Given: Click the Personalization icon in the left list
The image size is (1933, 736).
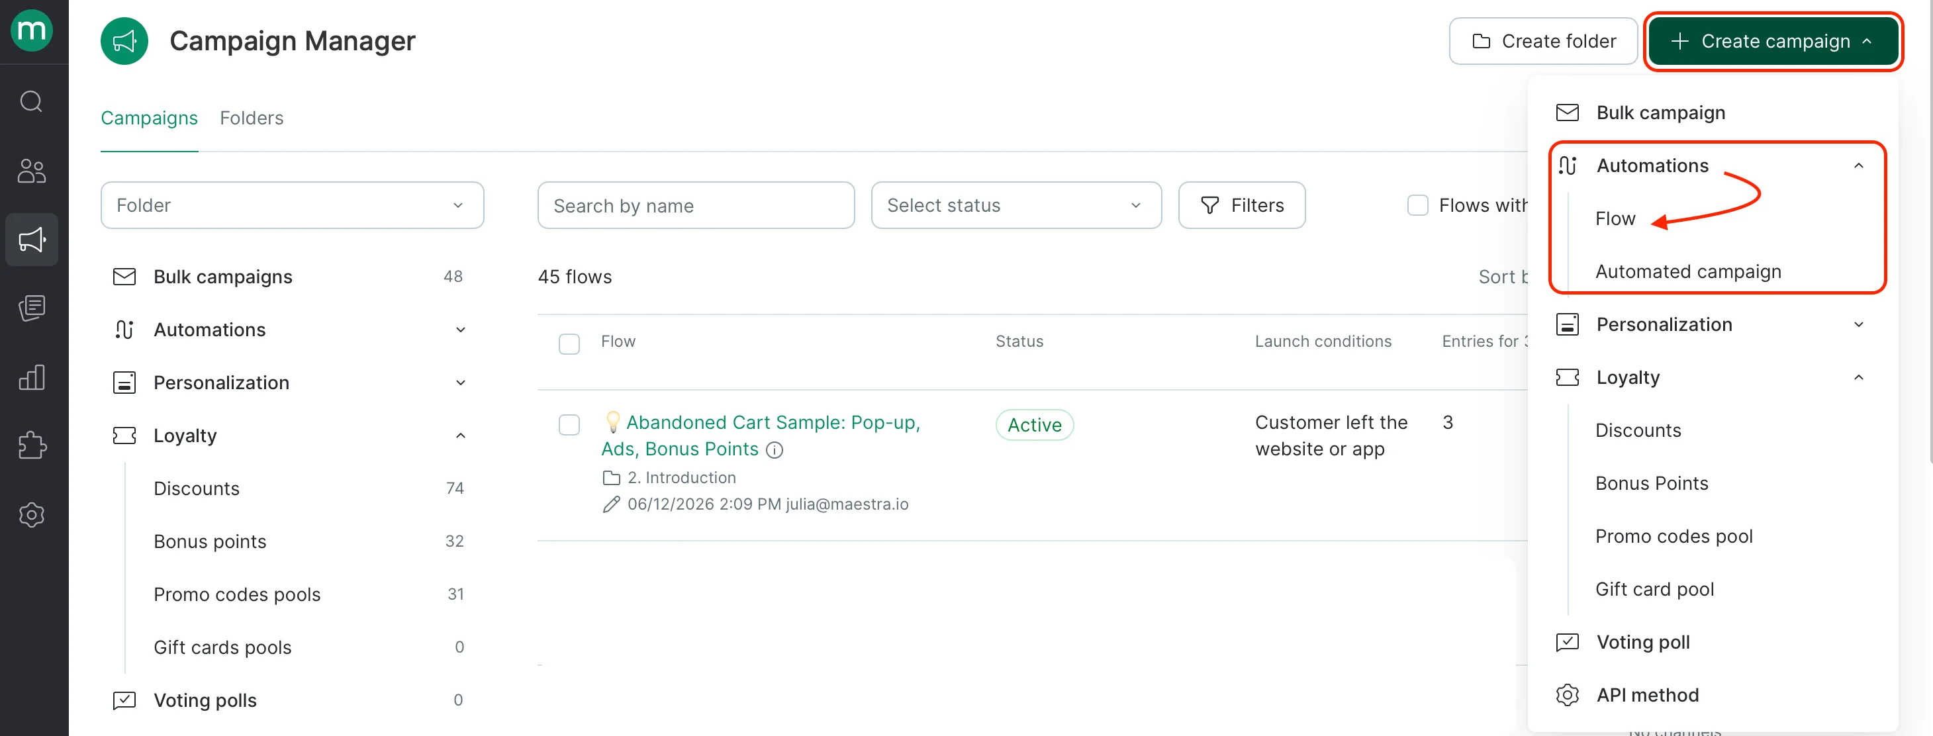Looking at the screenshot, I should tap(124, 383).
